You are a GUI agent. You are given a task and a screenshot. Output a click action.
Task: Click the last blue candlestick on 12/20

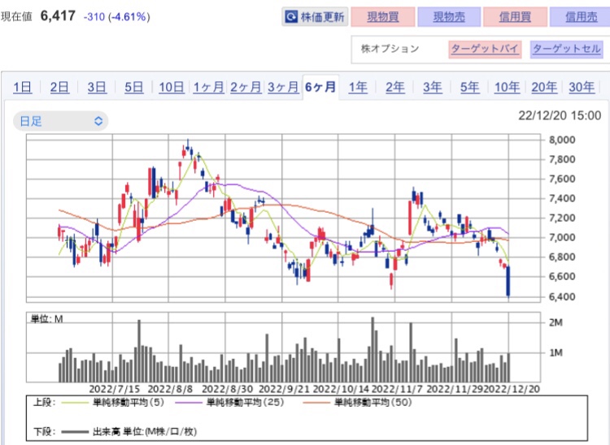pyautogui.click(x=508, y=281)
